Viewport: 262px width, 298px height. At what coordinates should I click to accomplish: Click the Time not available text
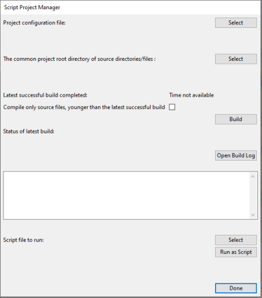point(191,95)
